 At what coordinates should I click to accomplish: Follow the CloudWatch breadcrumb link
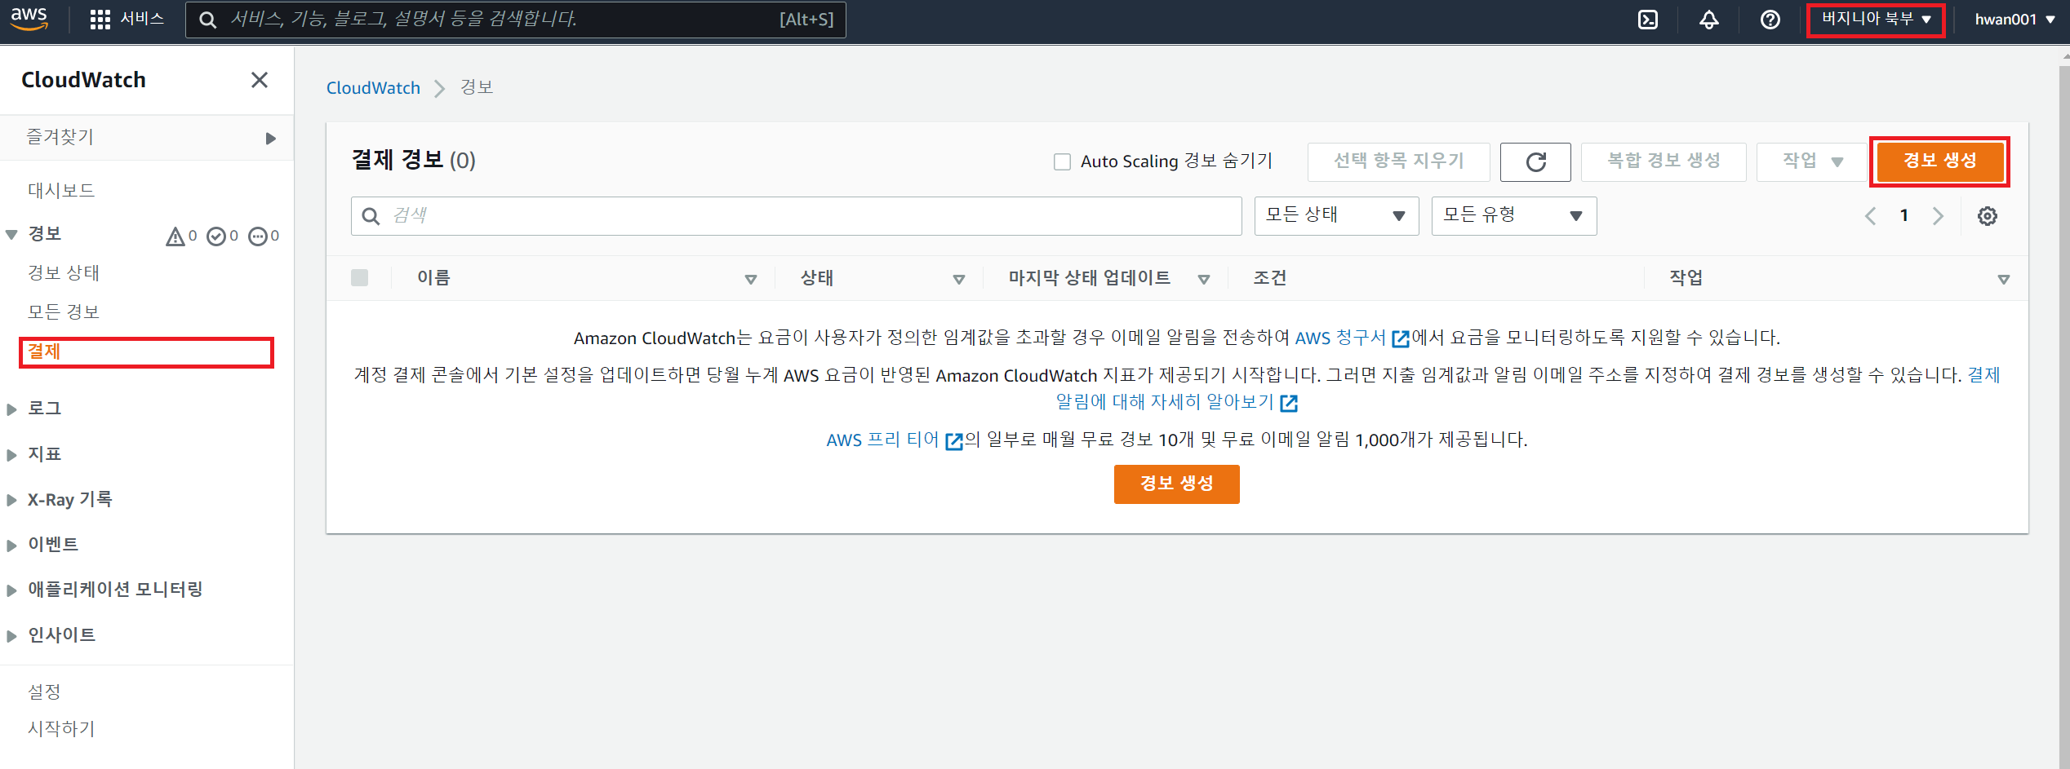pyautogui.click(x=373, y=88)
